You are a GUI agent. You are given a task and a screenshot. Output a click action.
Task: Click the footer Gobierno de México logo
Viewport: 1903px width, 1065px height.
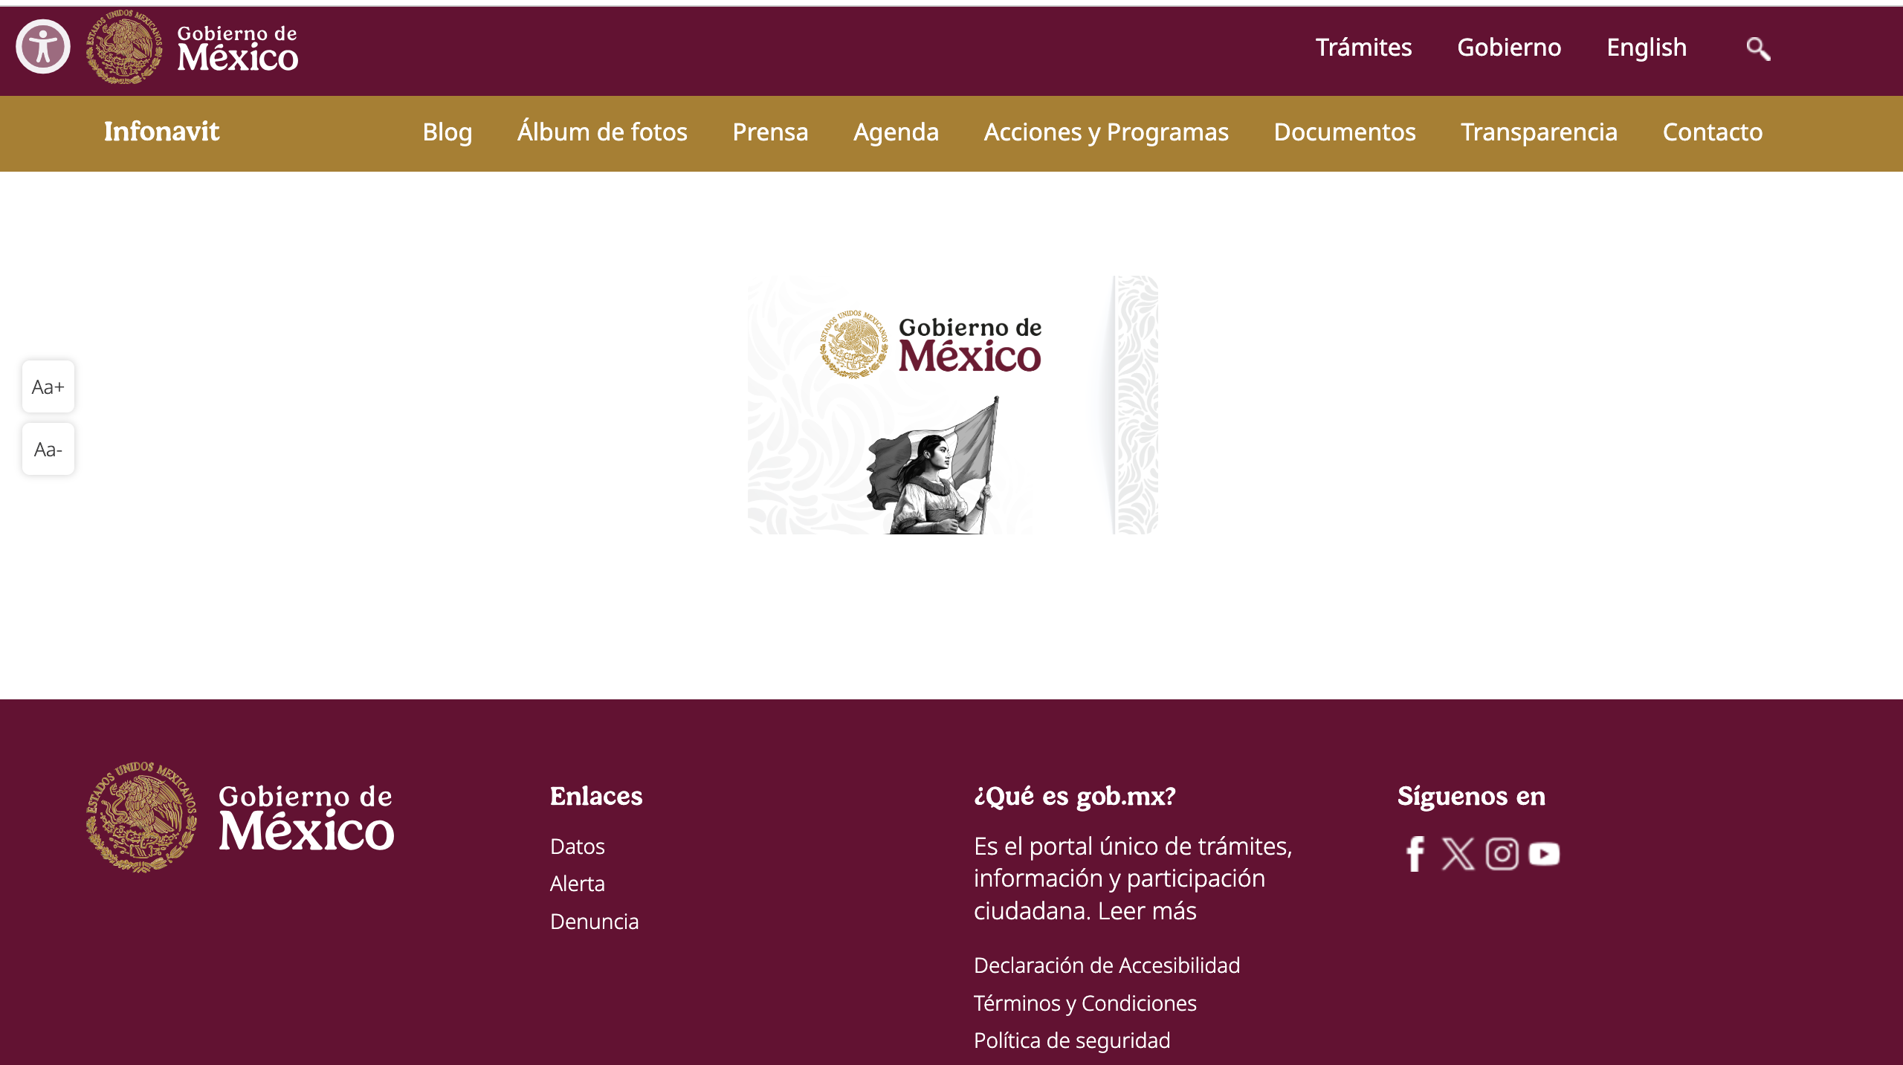240,817
